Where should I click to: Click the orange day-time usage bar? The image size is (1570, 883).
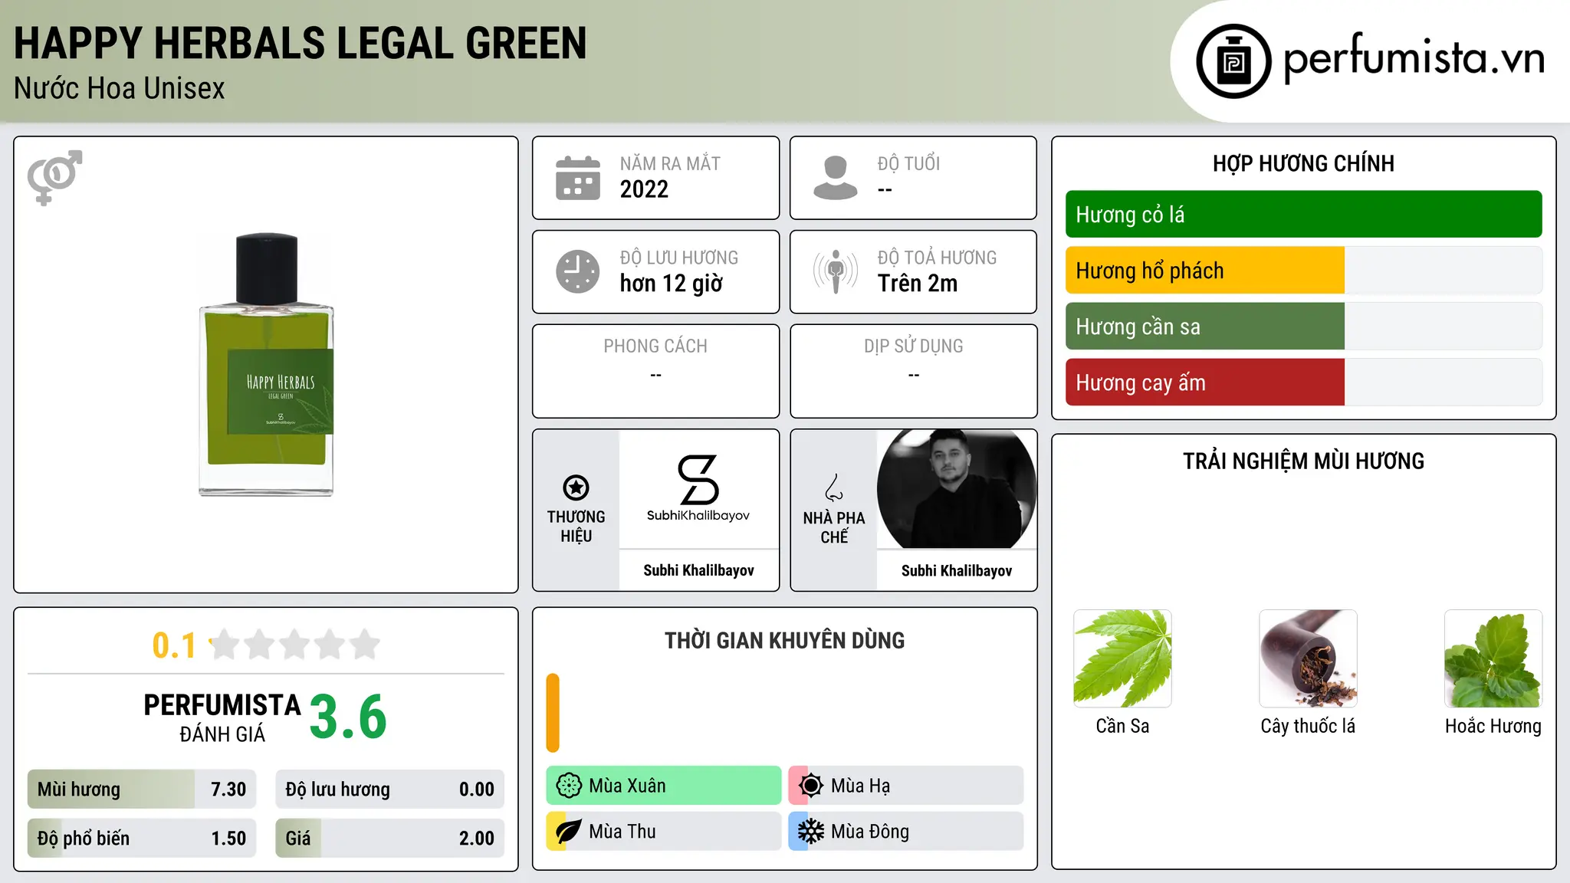point(553,713)
